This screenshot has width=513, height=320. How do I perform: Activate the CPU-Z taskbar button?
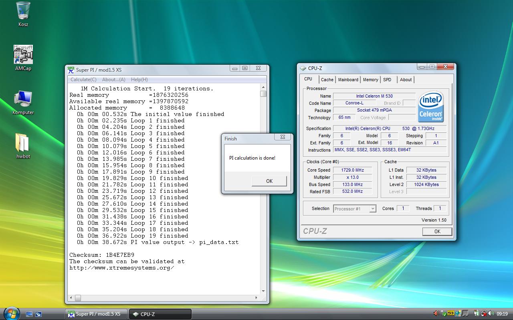pyautogui.click(x=160, y=314)
